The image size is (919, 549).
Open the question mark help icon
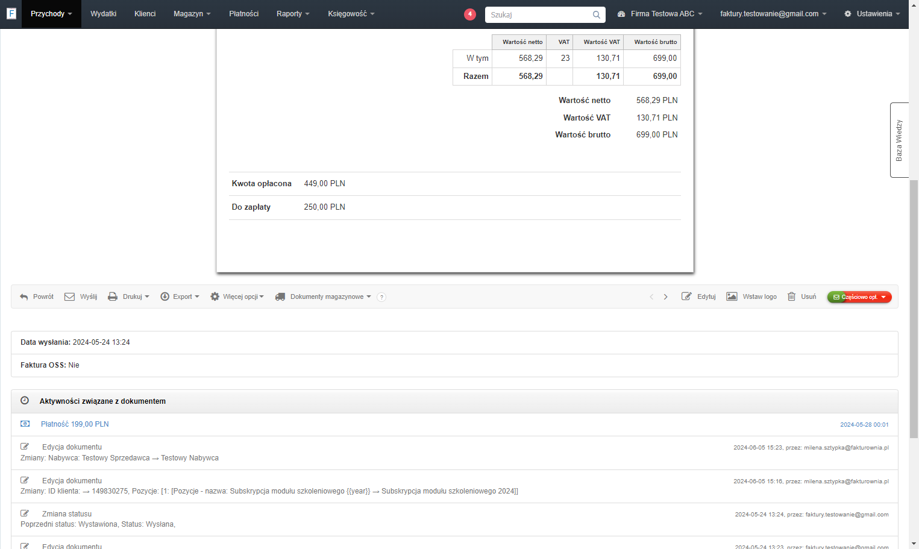click(381, 297)
